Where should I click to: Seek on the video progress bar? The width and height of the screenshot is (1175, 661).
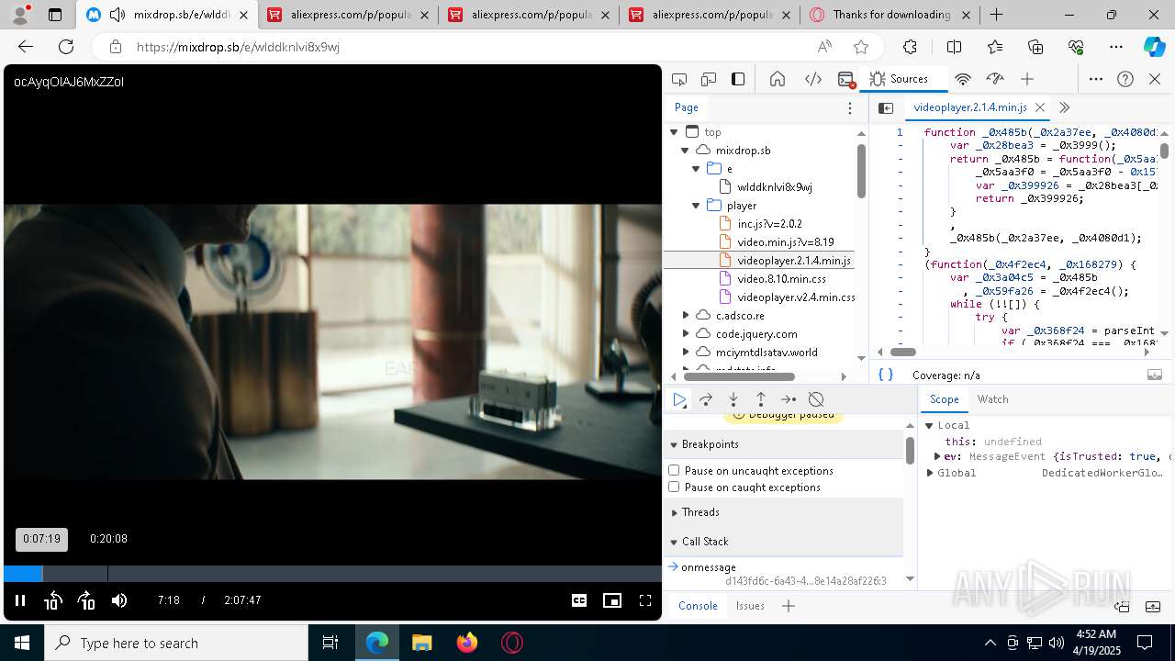(332, 574)
